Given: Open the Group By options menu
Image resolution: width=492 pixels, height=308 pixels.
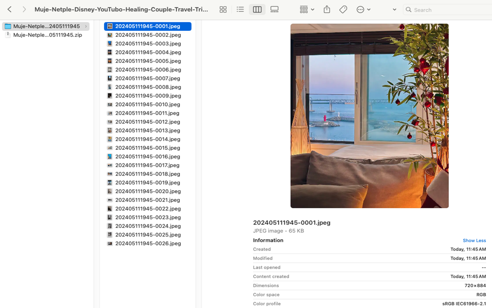Looking at the screenshot, I should point(307,10).
